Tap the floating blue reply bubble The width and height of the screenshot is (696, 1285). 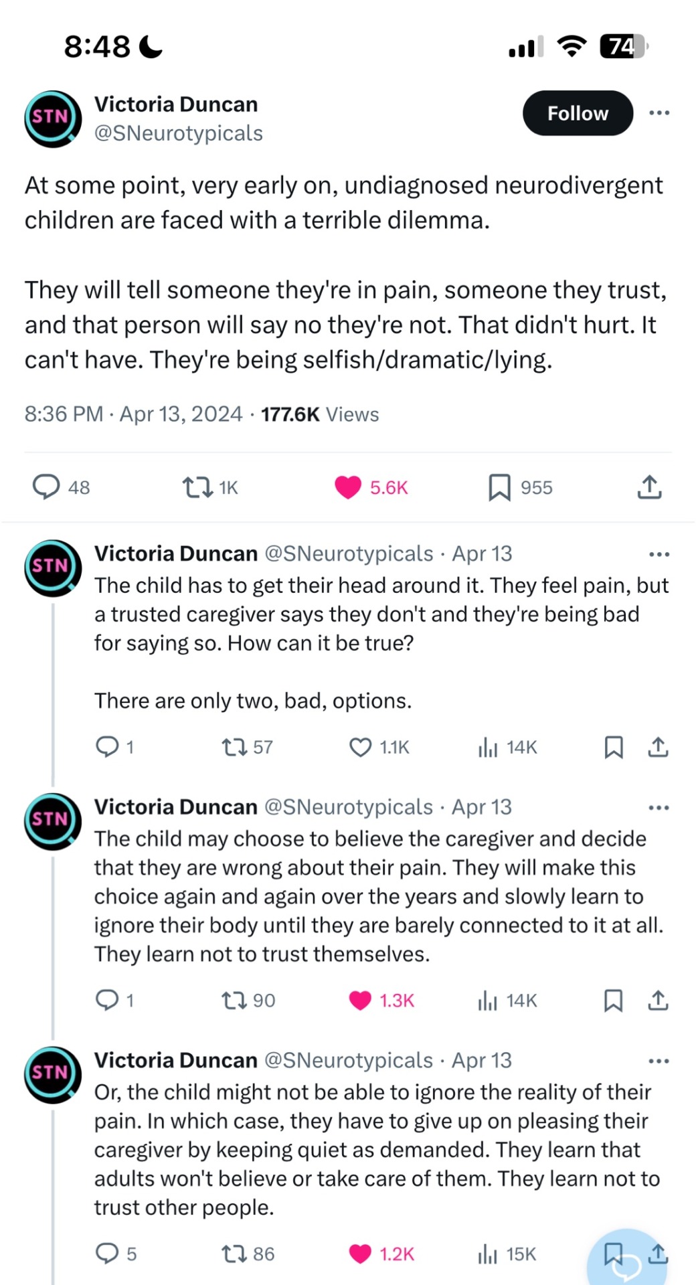[626, 1262]
